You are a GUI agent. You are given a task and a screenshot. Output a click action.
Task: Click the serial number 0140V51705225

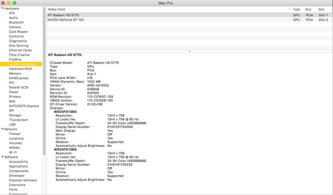120,165
